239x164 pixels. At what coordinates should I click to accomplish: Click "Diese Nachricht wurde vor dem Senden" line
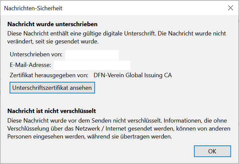[x=53, y=120]
